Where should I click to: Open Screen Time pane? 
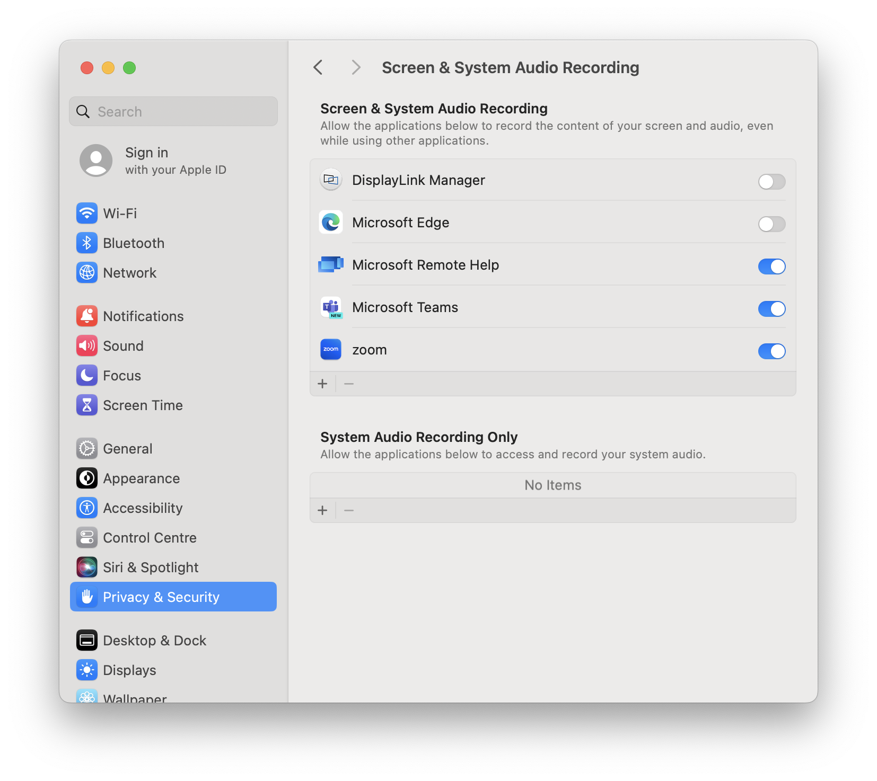173,405
